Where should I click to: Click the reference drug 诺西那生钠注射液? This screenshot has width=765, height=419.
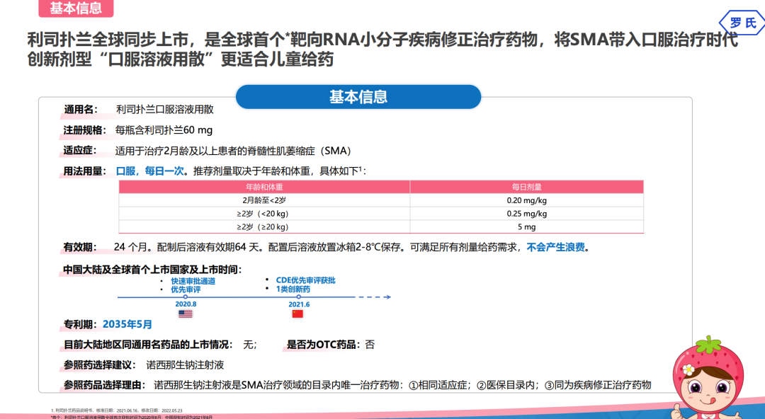click(x=186, y=365)
